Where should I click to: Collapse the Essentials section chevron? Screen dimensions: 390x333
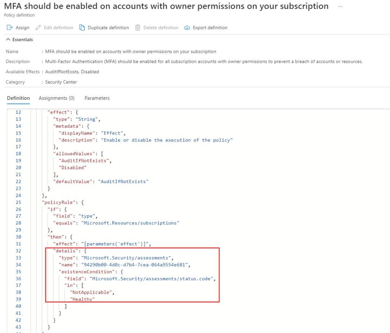pyautogui.click(x=8, y=40)
